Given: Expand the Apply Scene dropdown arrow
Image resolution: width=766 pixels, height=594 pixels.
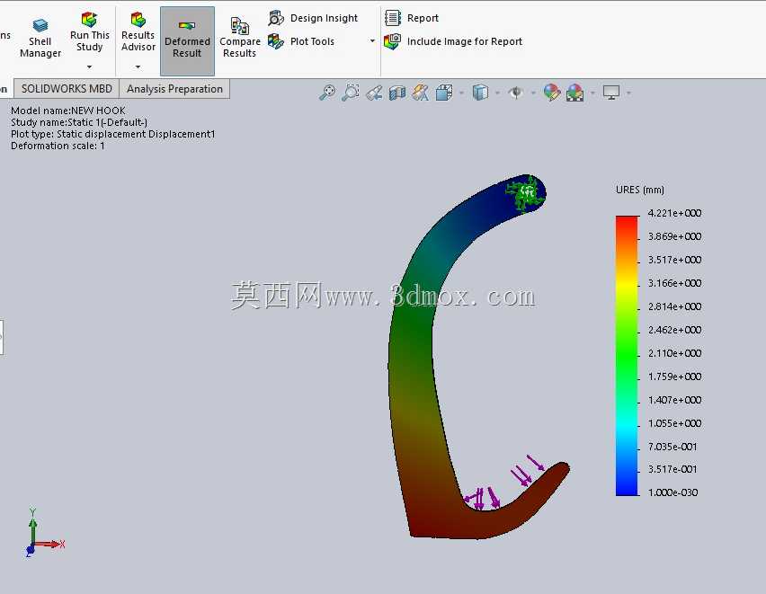Looking at the screenshot, I should pos(592,93).
